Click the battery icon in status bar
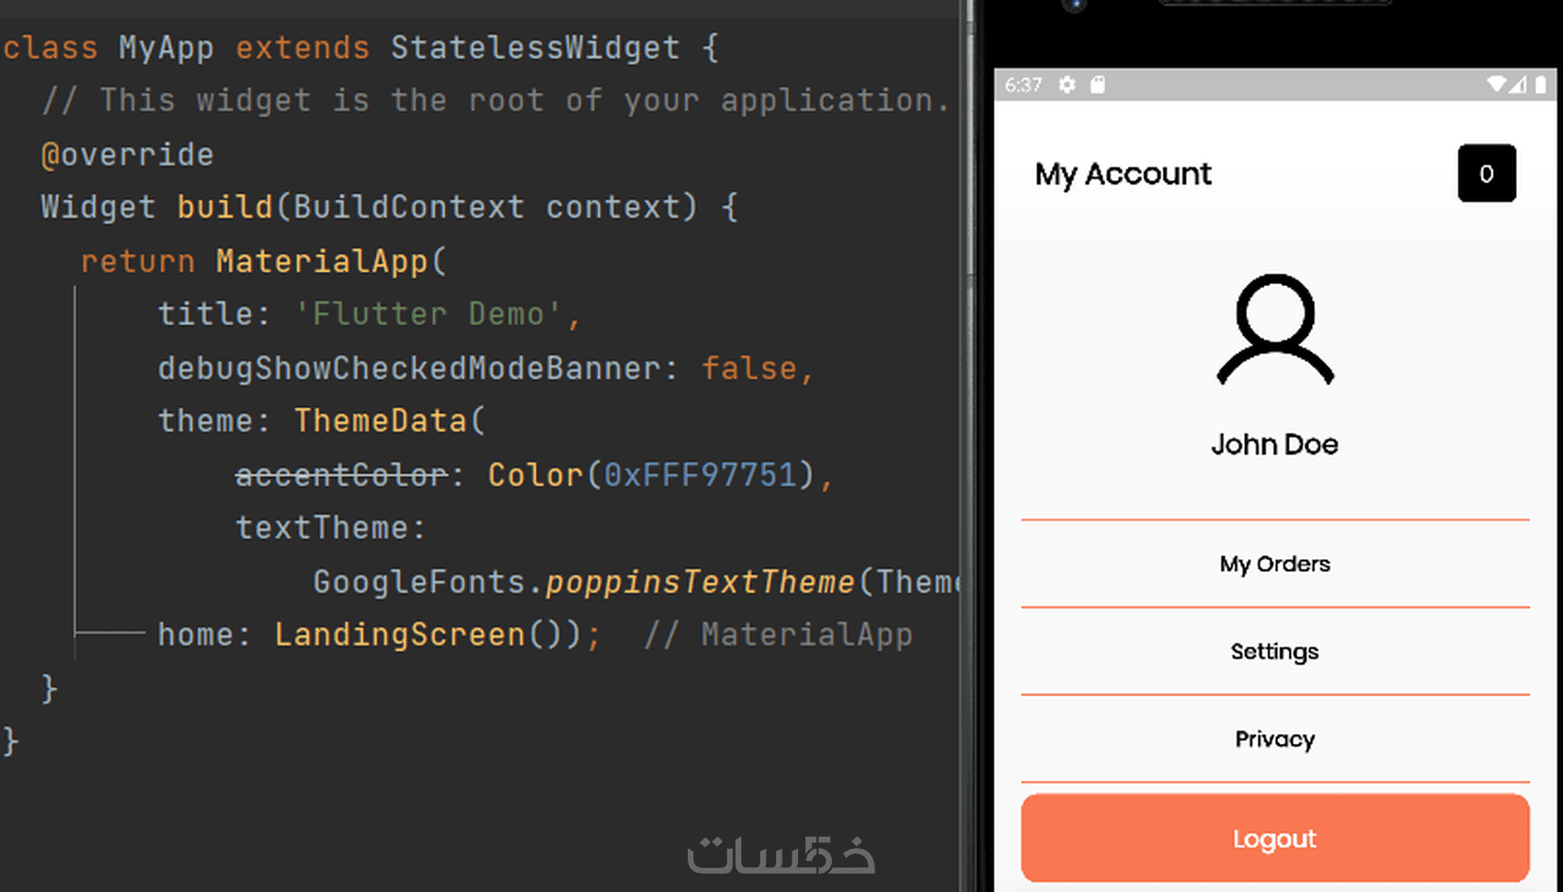Viewport: 1563px width, 892px height. click(x=1540, y=85)
